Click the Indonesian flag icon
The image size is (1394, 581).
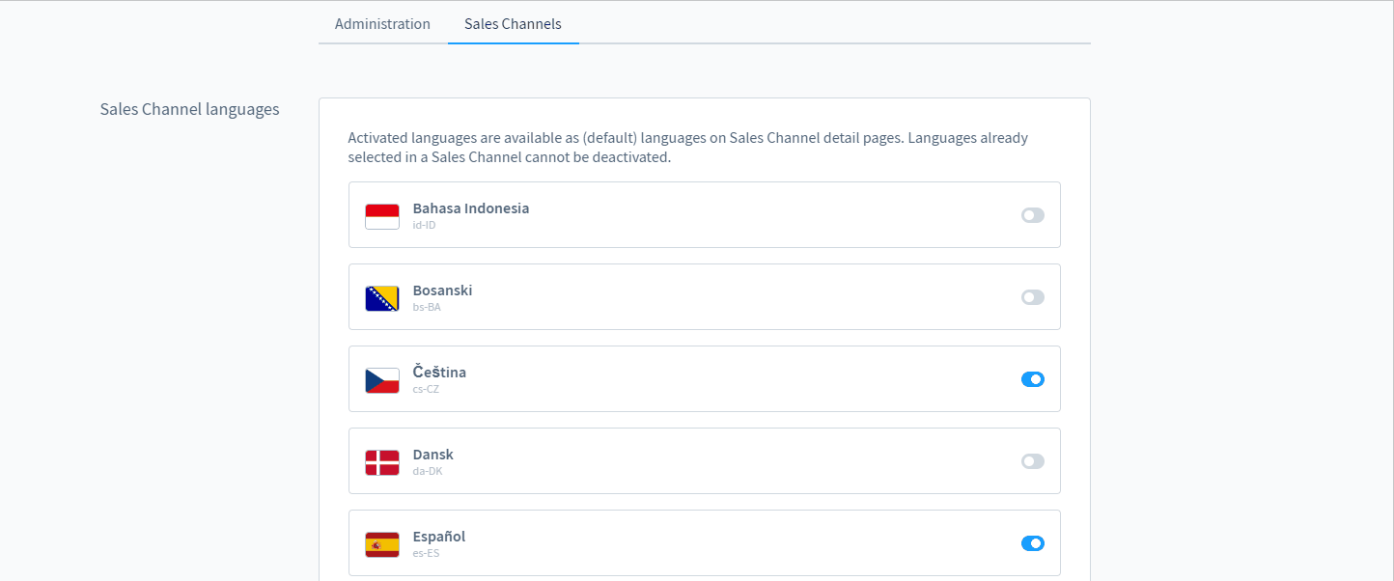(382, 216)
